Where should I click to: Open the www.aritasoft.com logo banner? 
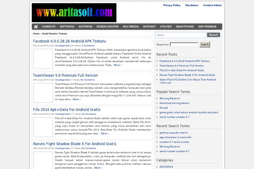(74, 13)
